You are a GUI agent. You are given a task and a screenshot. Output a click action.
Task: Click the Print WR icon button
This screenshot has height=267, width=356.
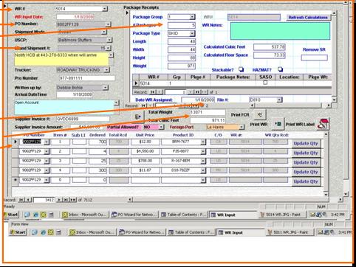278,124
